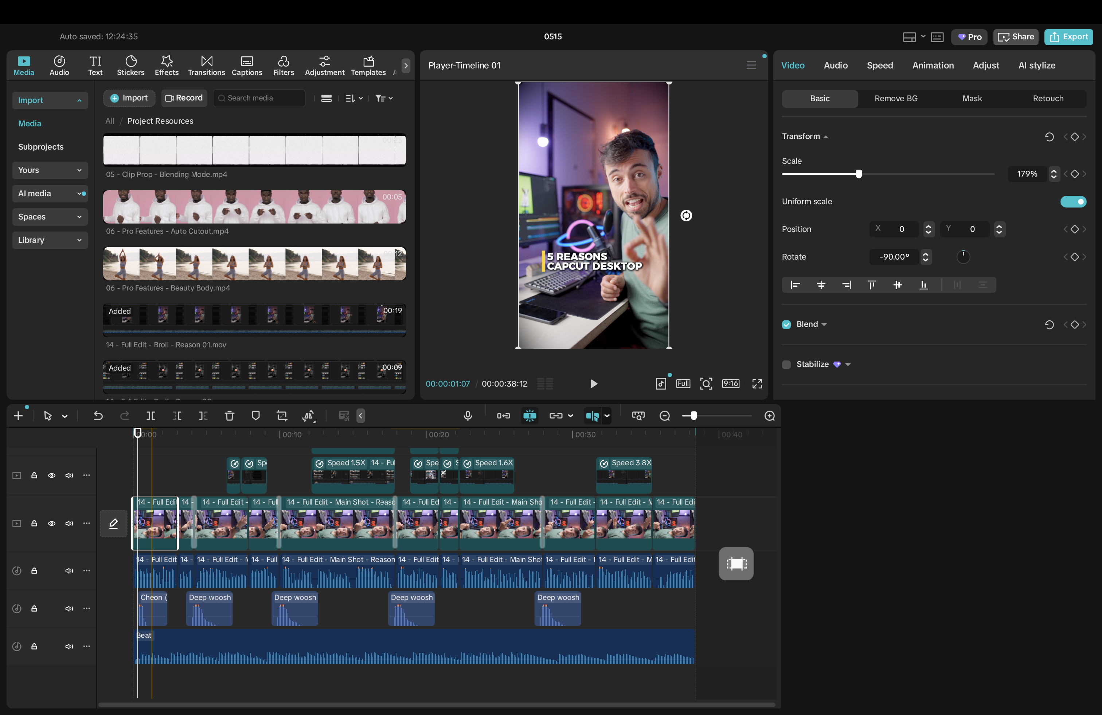The image size is (1102, 715).
Task: Select the Mask sub-tab
Action: [972, 99]
